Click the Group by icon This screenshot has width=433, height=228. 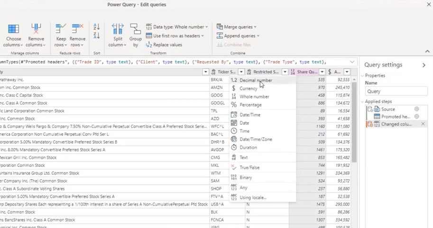(x=135, y=29)
